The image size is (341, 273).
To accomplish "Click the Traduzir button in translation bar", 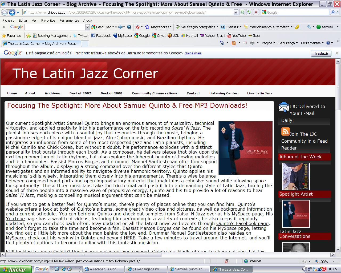I will point(321,53).
